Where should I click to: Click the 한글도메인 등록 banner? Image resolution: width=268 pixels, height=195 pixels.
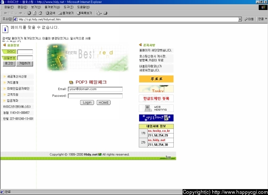click(x=156, y=98)
